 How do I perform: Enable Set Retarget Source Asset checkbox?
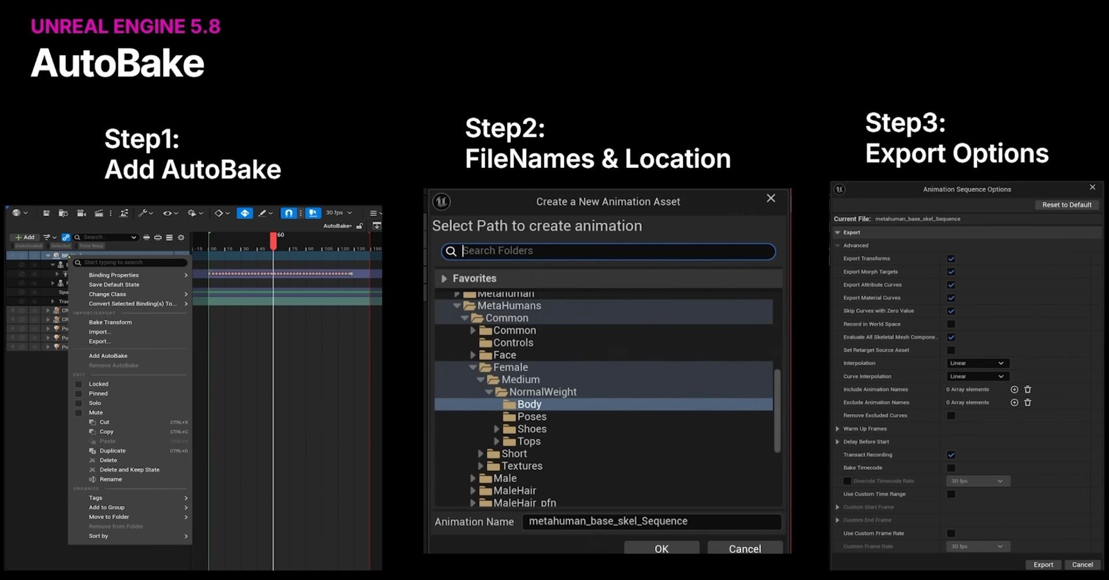951,350
